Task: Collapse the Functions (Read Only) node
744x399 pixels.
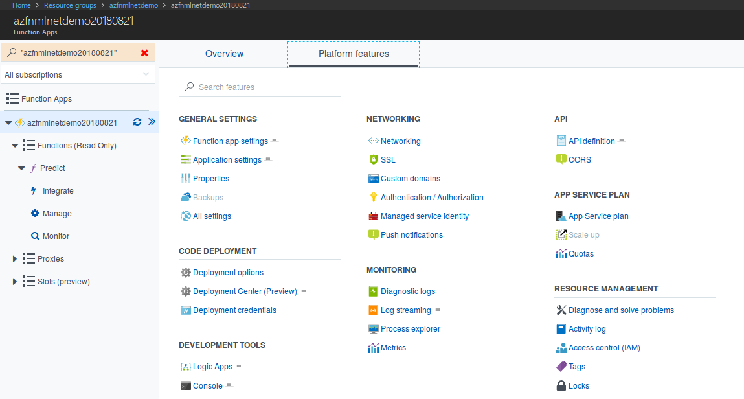Action: 15,146
